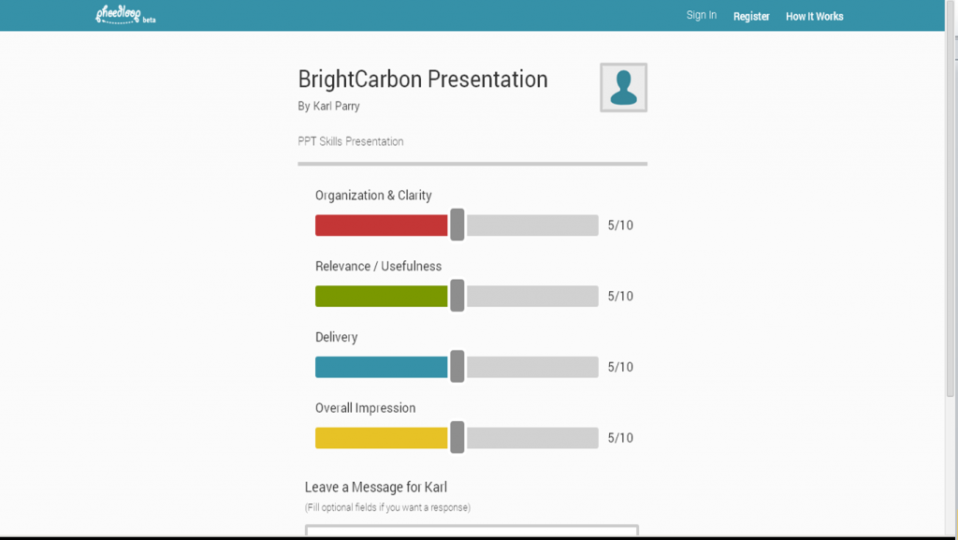
Task: Click the message box below Leave a Message for Karl
Action: 472,532
